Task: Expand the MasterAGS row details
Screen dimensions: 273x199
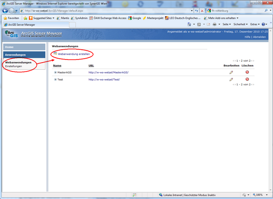Action: click(55, 72)
